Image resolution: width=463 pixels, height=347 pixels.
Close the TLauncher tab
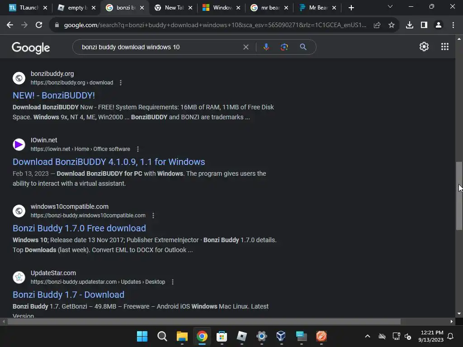point(45,8)
